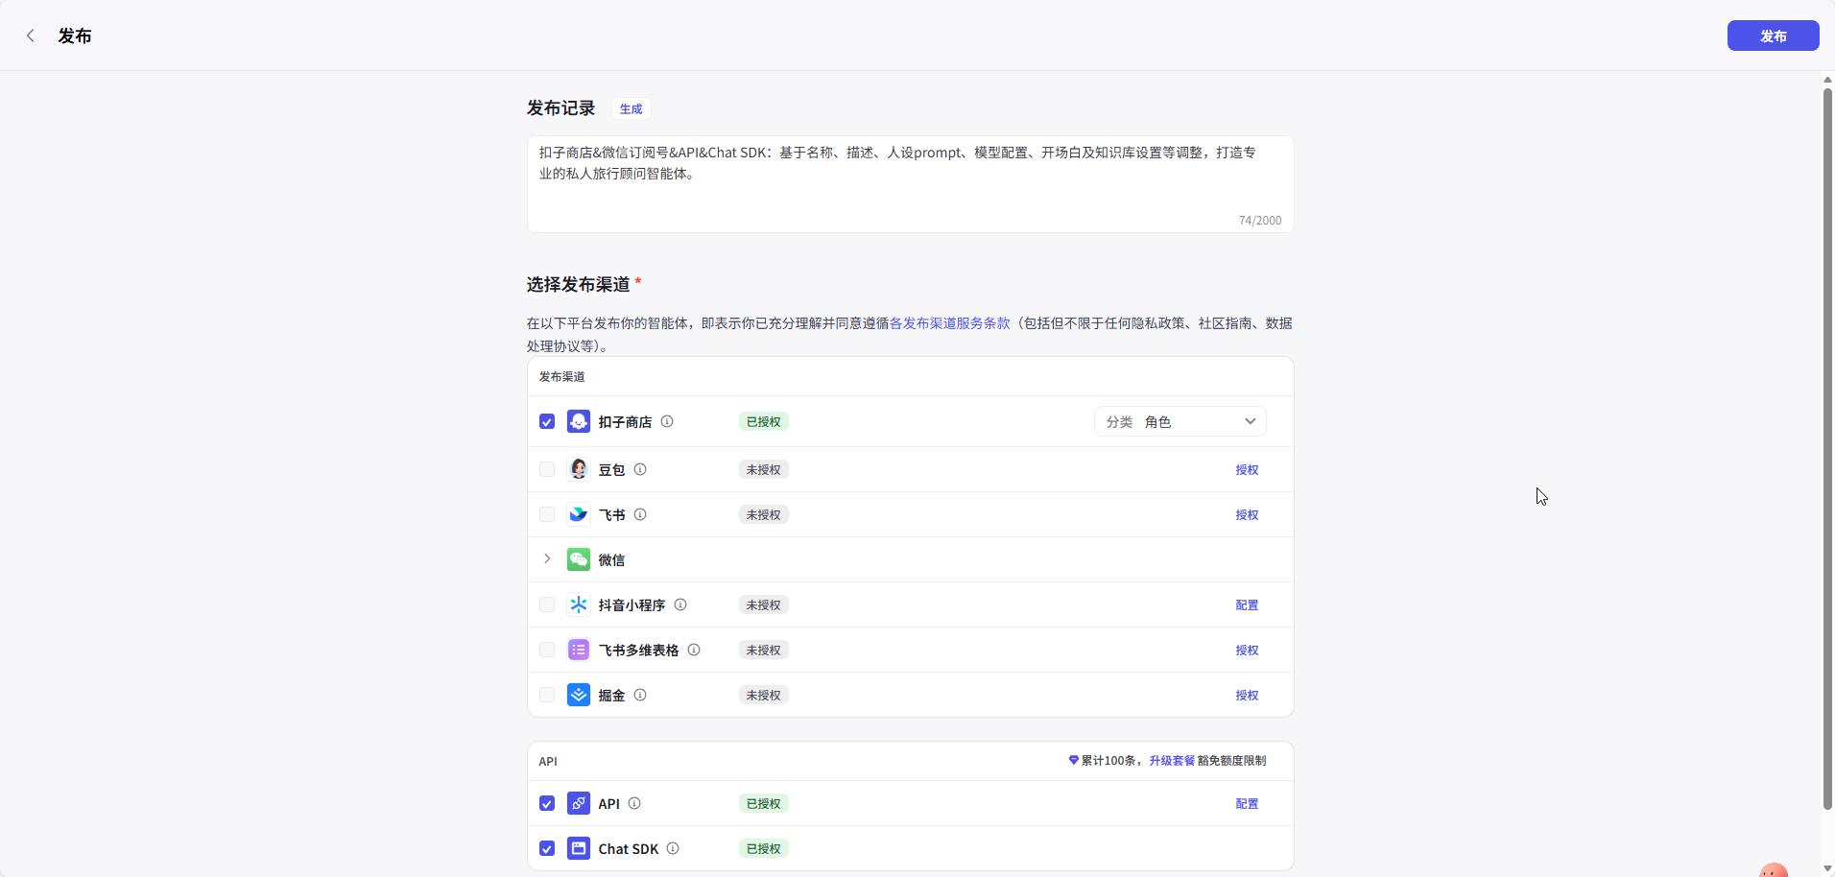1835x877 pixels.
Task: Click 配置 link in API row
Action: tap(1247, 803)
